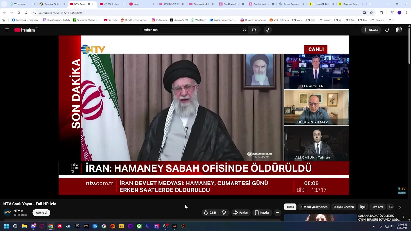Expand the oyun bookmarks folder

coord(297,20)
